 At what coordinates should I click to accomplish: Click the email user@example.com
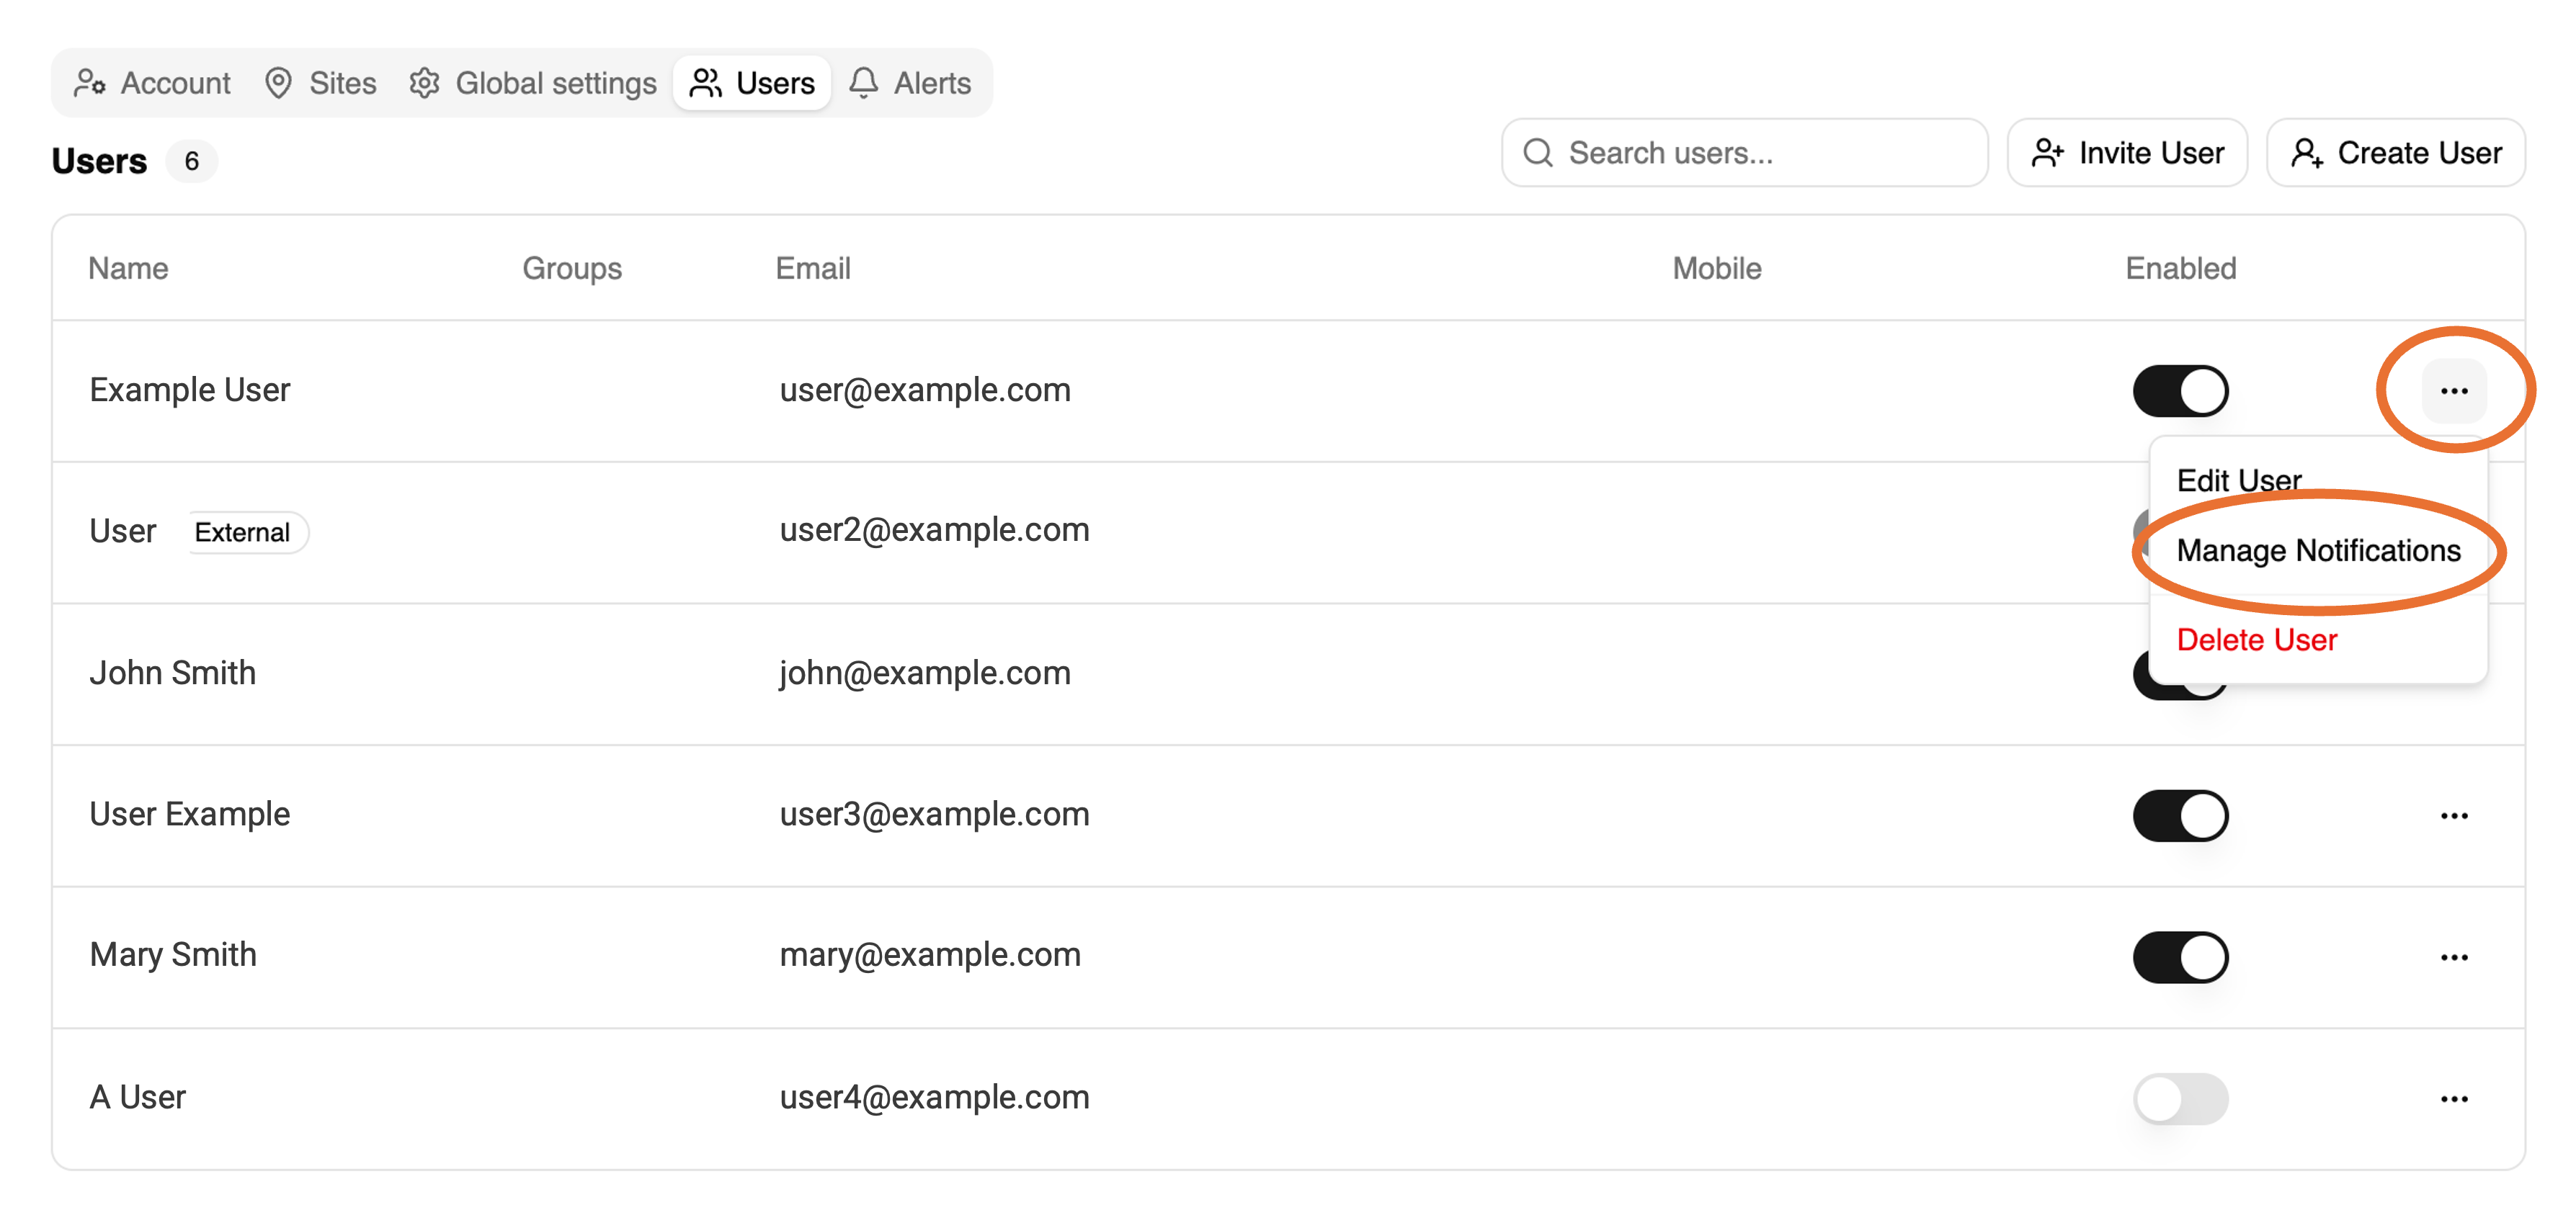[925, 390]
